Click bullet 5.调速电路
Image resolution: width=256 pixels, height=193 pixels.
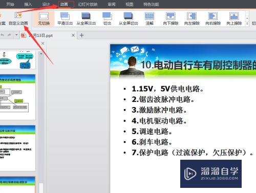(152, 132)
